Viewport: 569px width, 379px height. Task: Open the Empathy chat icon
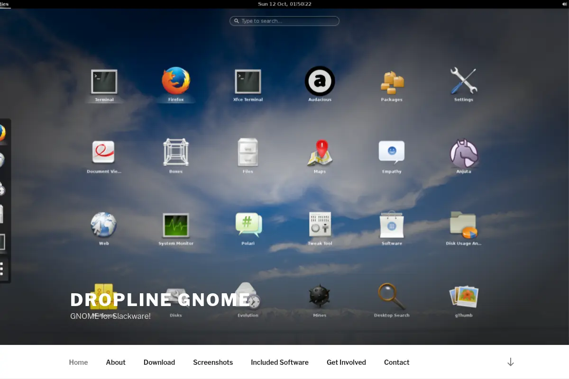(392, 153)
